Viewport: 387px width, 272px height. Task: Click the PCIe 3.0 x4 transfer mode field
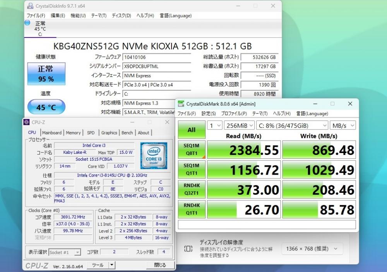[x=157, y=85]
